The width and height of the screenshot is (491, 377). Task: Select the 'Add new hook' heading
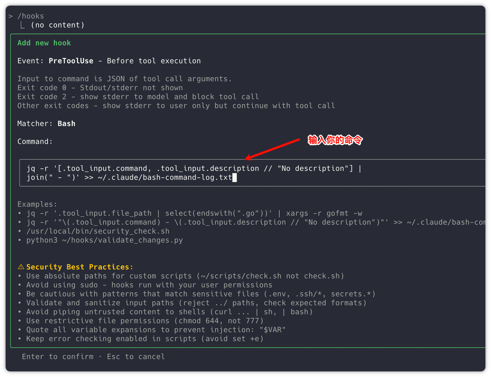[44, 43]
